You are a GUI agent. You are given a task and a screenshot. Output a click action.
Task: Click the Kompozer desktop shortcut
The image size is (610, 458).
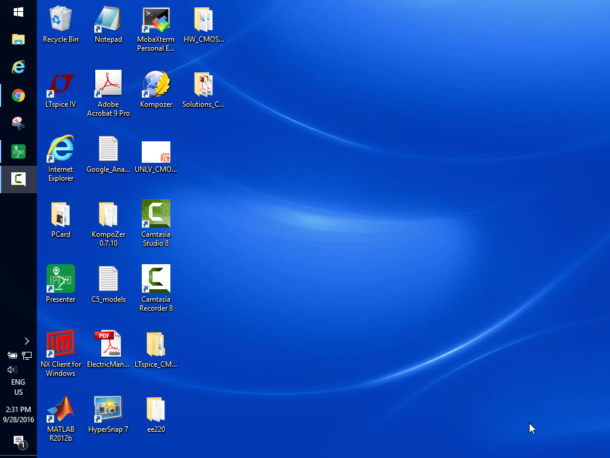point(156,85)
